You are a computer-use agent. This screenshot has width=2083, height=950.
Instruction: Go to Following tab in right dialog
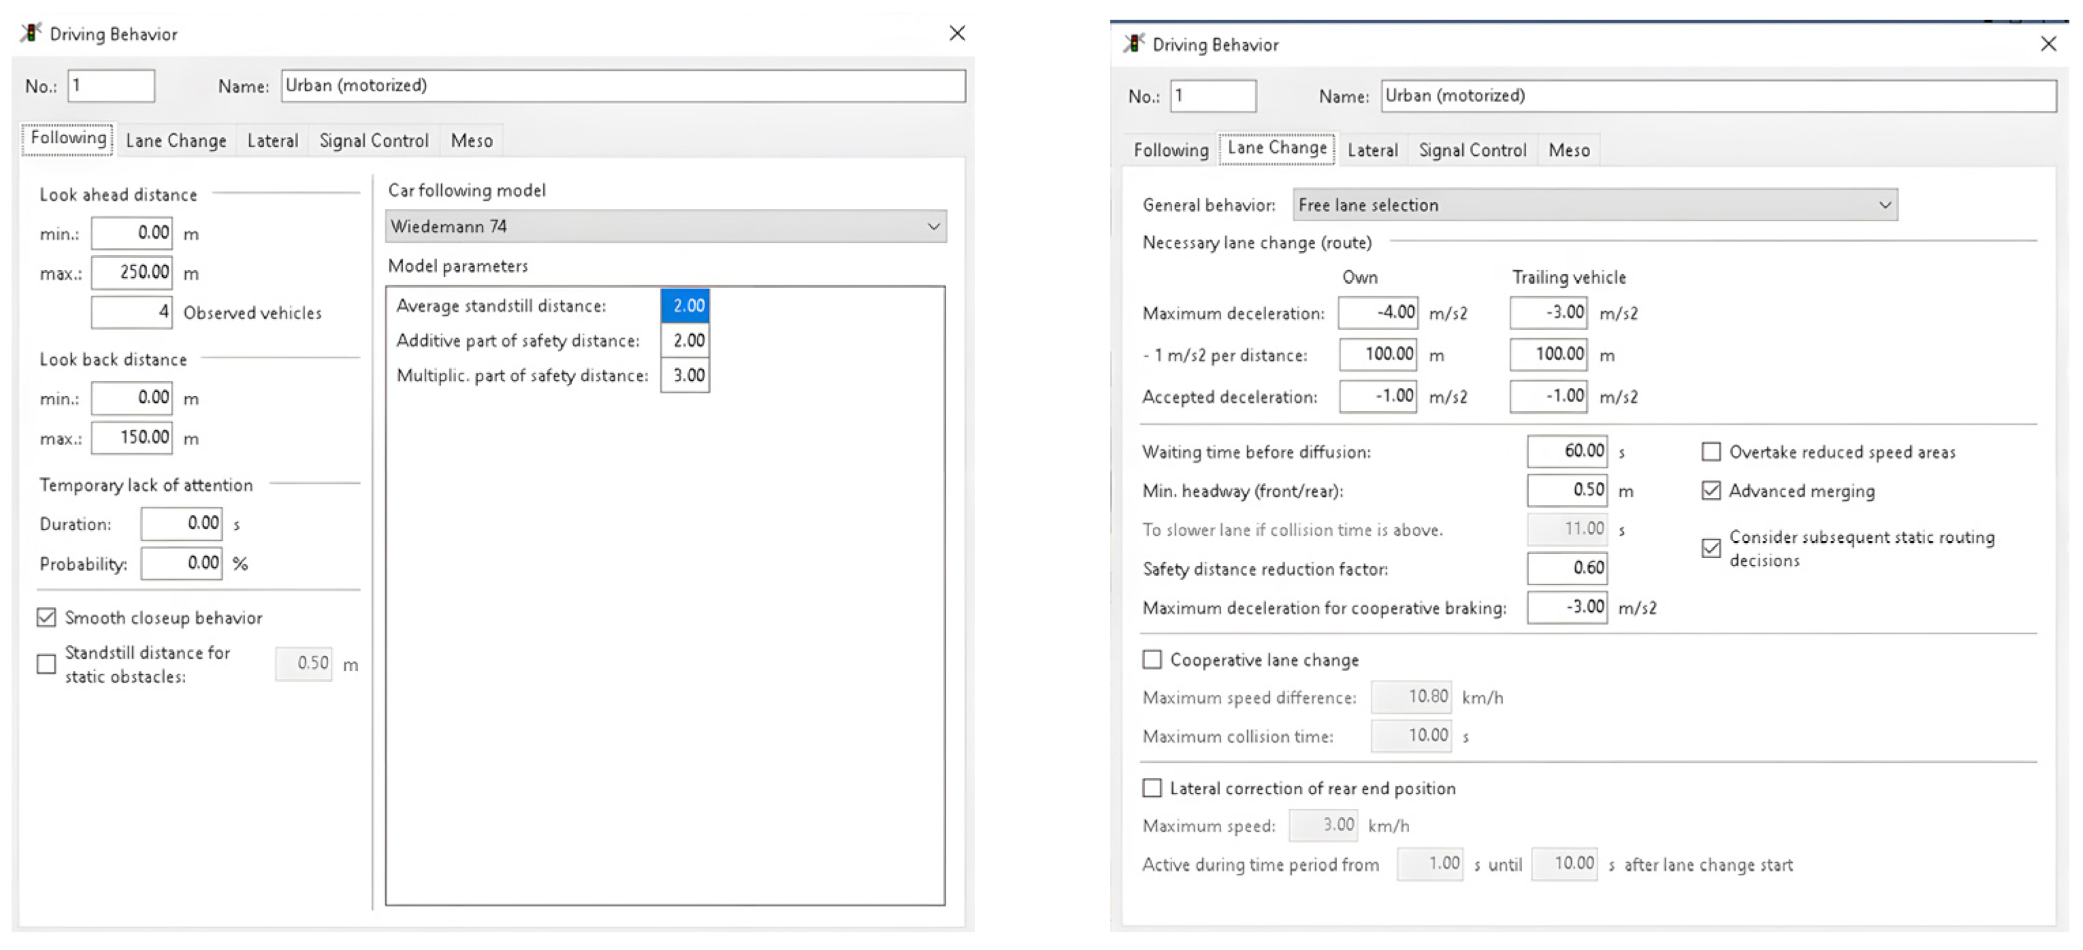1170,150
